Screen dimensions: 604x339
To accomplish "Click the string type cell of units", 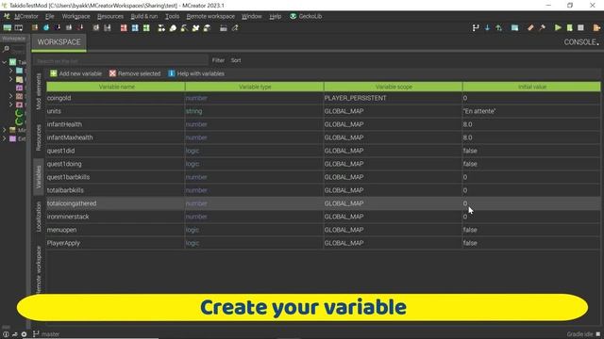I will (x=254, y=111).
